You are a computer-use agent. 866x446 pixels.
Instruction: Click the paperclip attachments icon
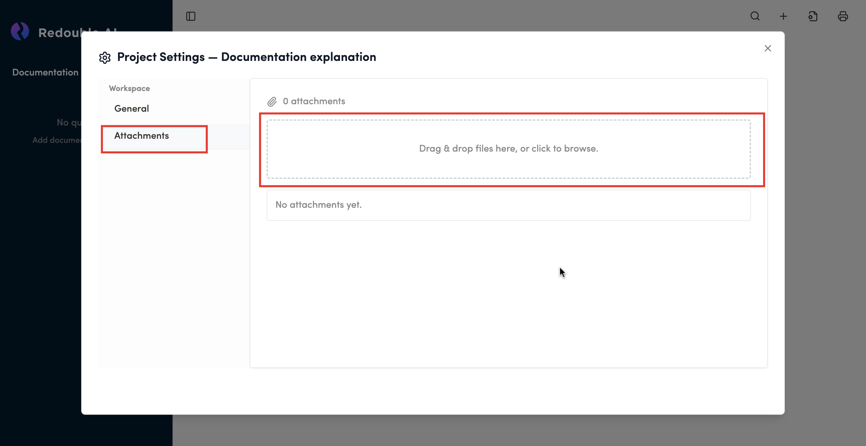pyautogui.click(x=272, y=102)
